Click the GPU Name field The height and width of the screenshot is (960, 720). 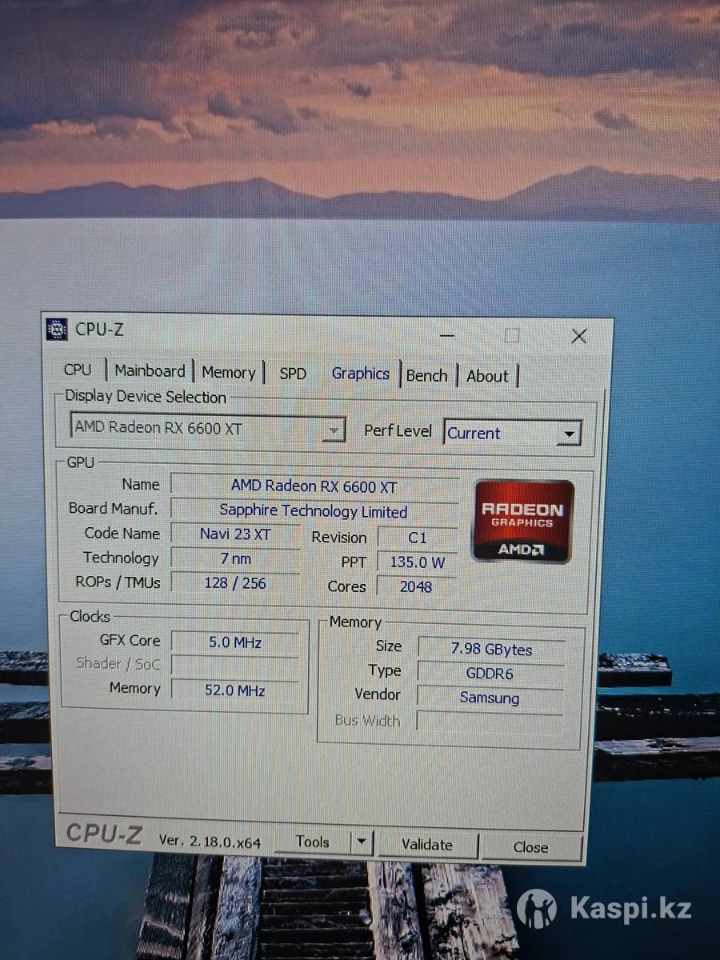tap(314, 486)
